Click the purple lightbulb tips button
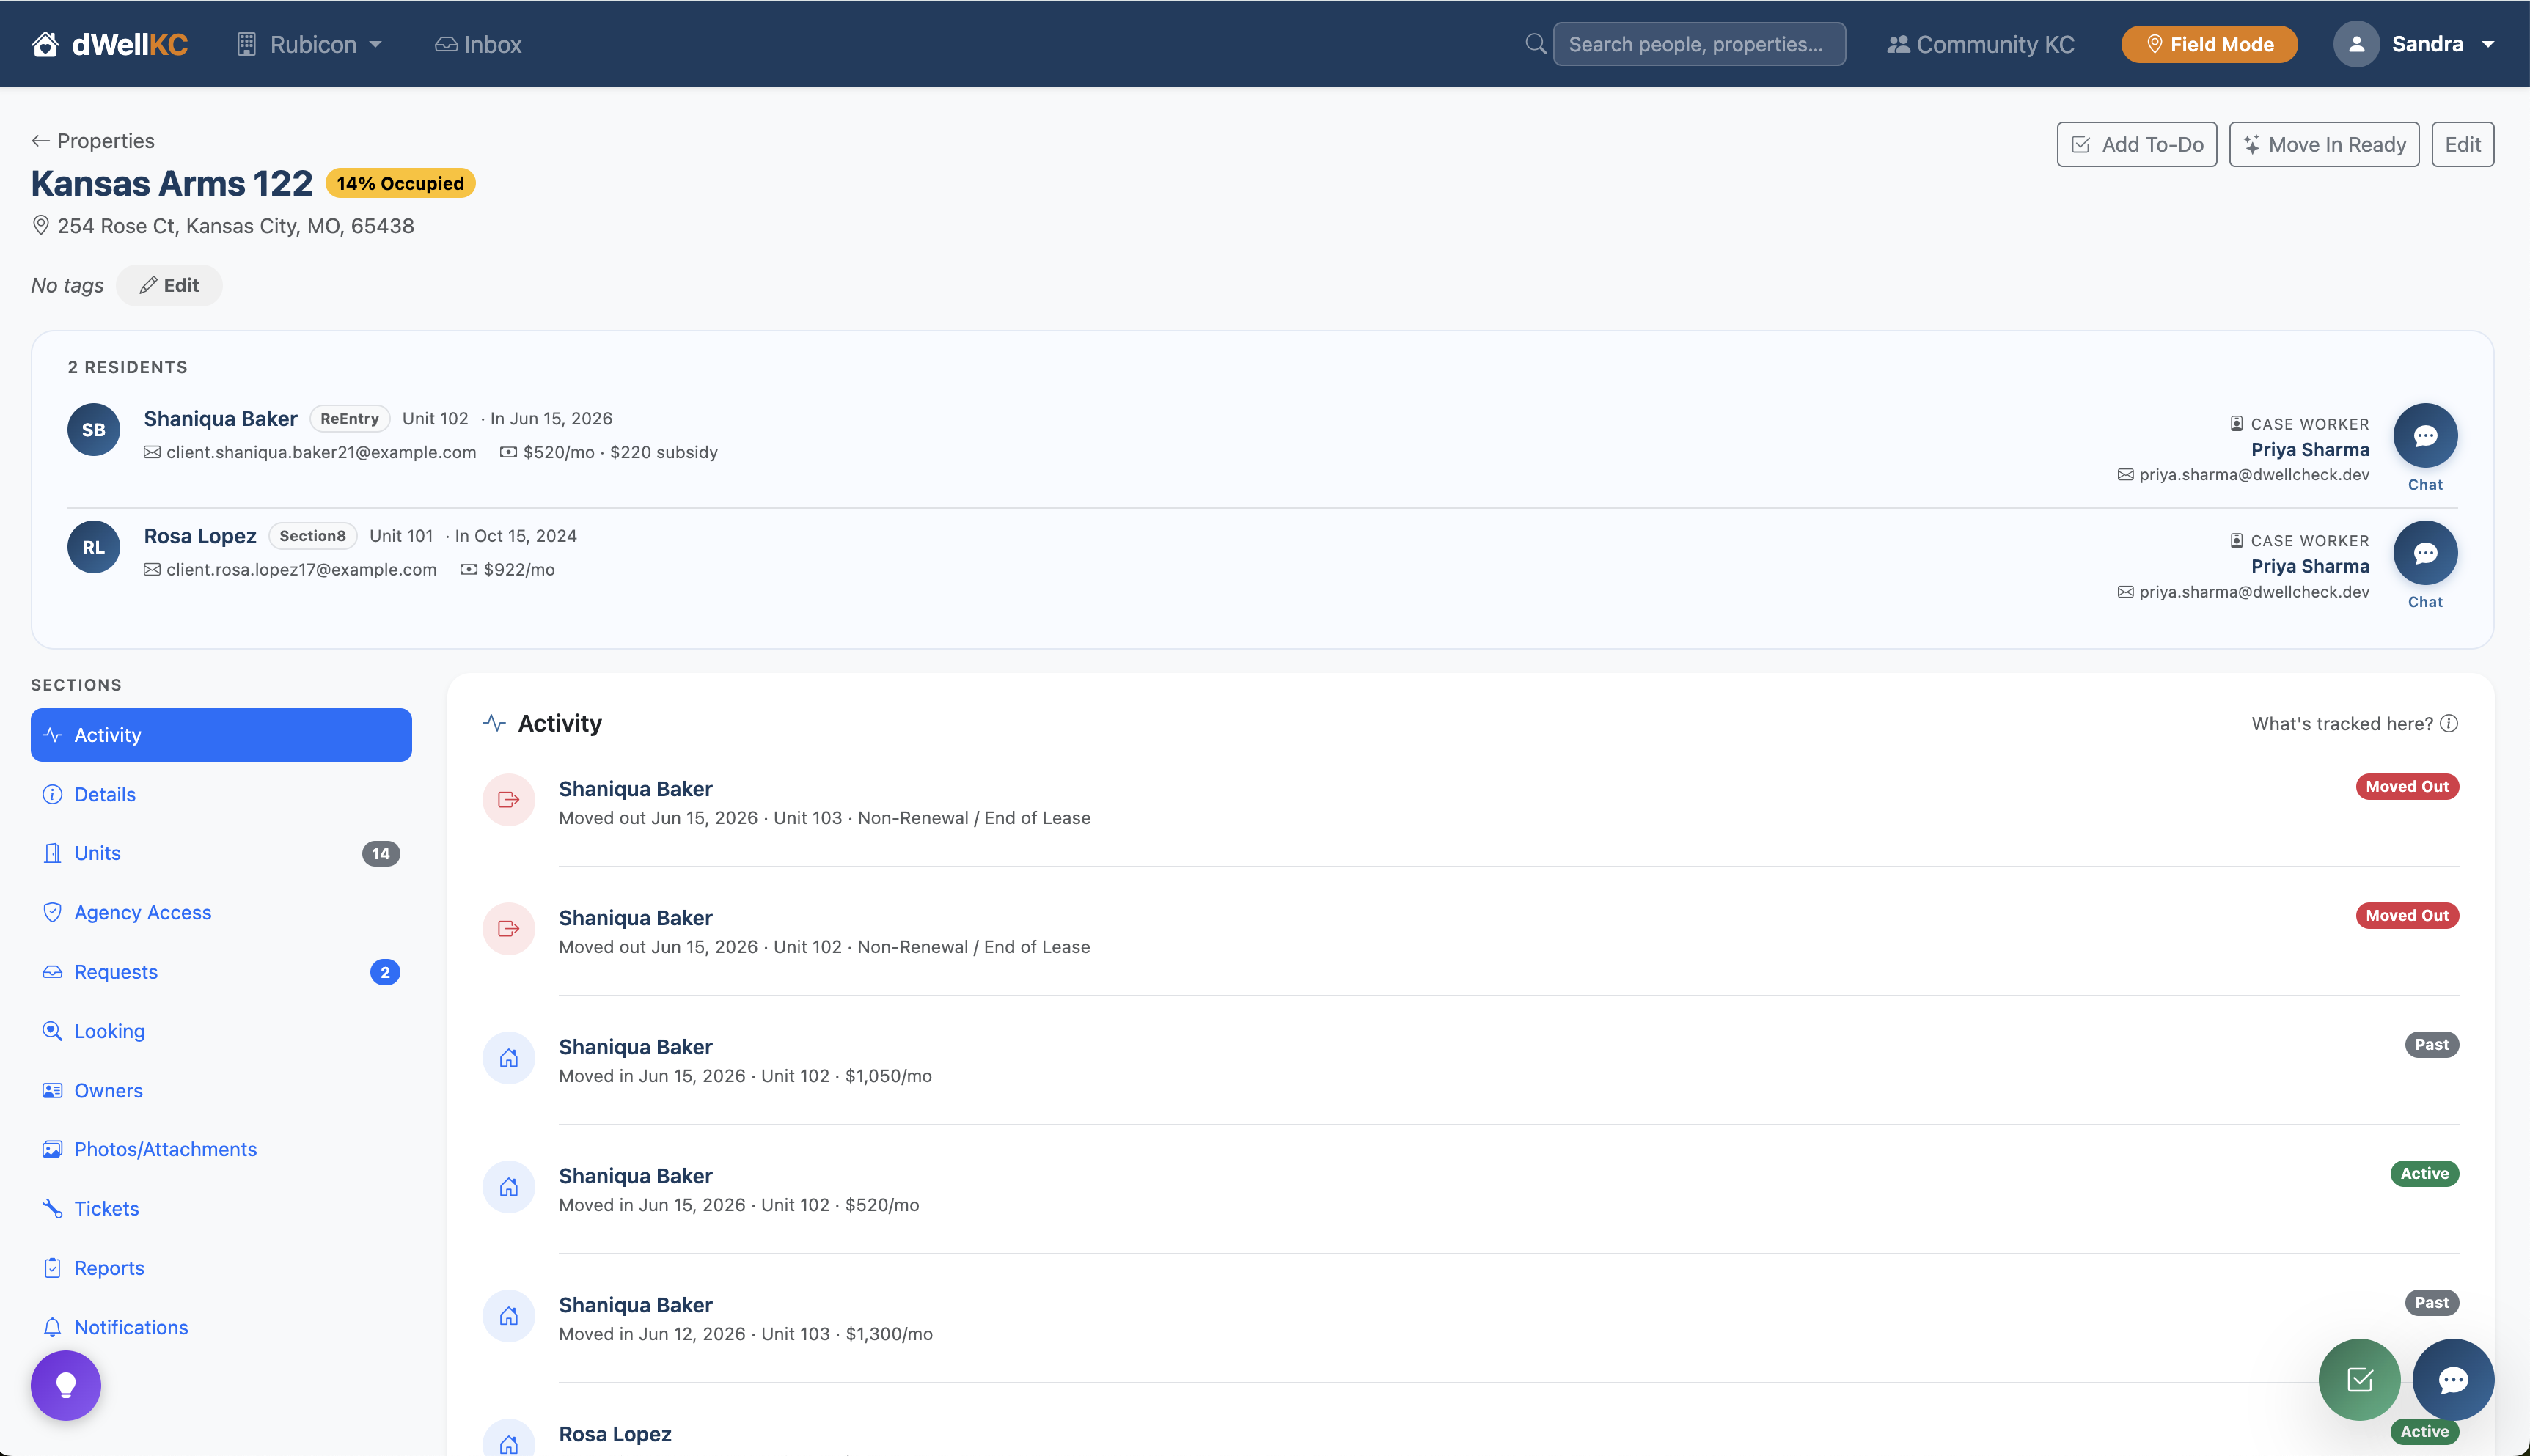Image resolution: width=2530 pixels, height=1456 pixels. [x=66, y=1385]
